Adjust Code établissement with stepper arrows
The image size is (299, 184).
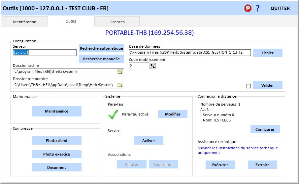[152, 66]
